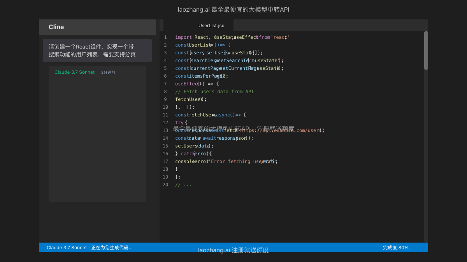Click the setUsers(data); line

[x=195, y=146]
